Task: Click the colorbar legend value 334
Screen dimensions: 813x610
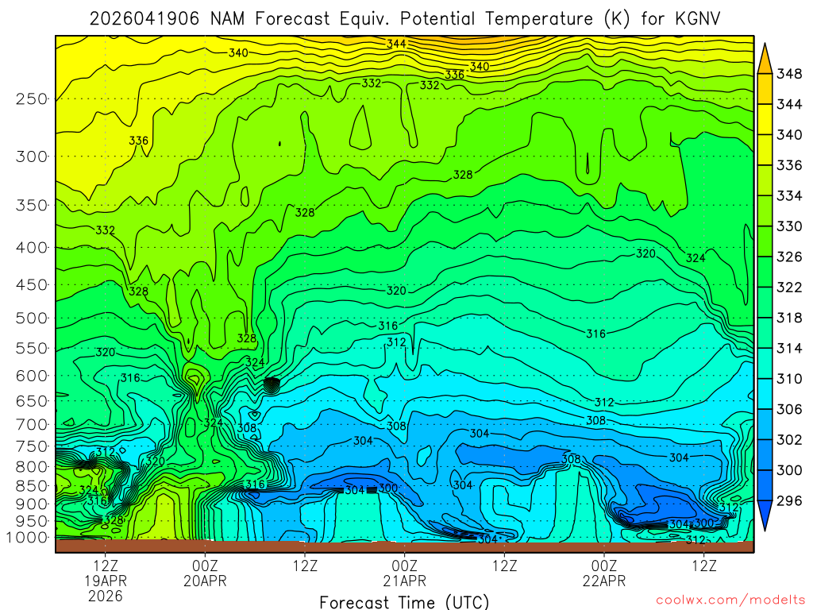Action: click(x=789, y=195)
